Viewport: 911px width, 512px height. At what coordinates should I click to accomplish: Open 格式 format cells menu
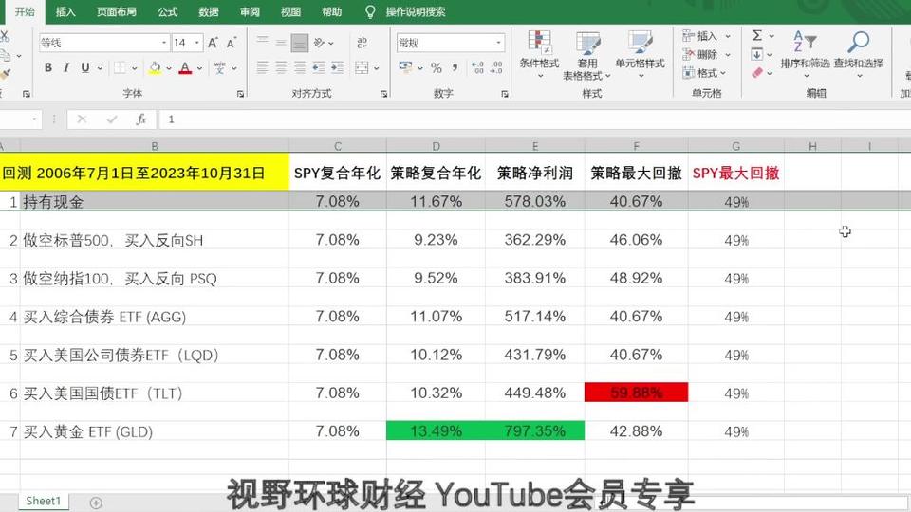click(705, 73)
